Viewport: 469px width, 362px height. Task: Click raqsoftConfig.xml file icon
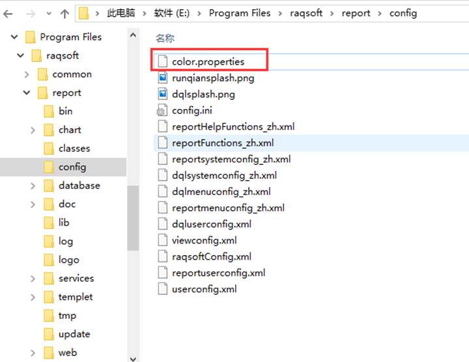click(x=162, y=256)
